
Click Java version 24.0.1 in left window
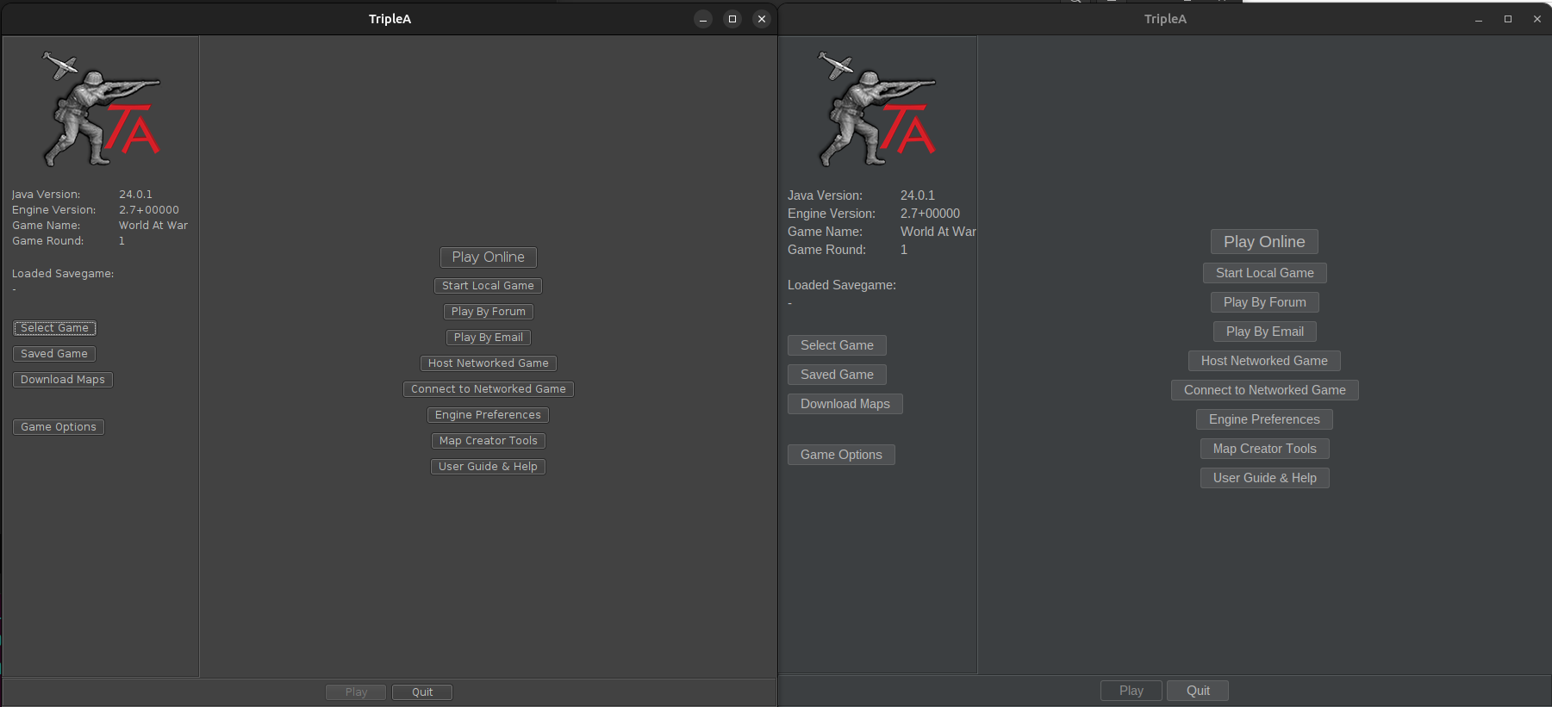coord(135,195)
